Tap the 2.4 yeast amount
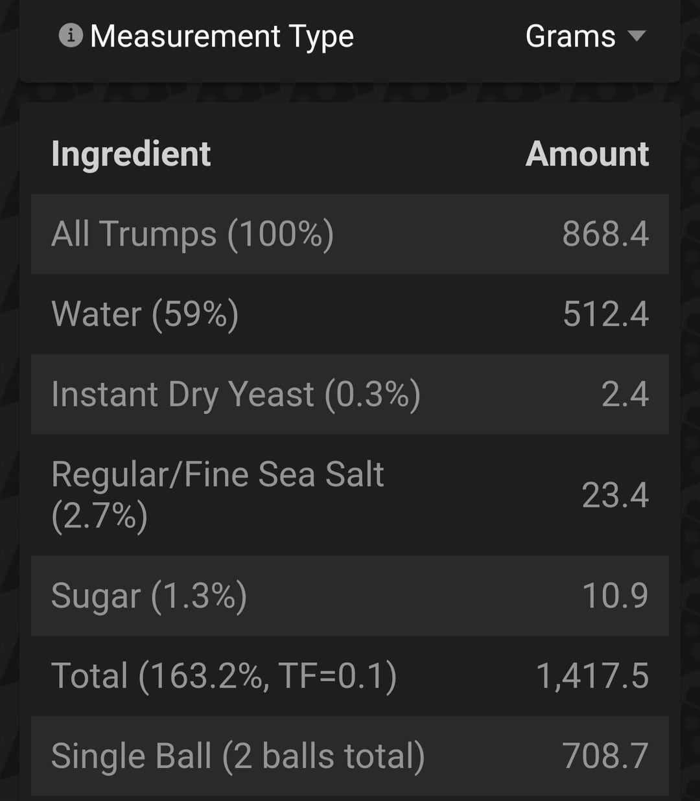The height and width of the screenshot is (801, 700). [625, 394]
